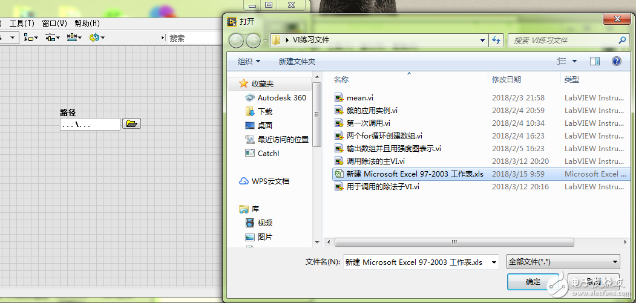The height and width of the screenshot is (303, 636).
Task: Click the path control browse folder button
Action: tap(131, 124)
